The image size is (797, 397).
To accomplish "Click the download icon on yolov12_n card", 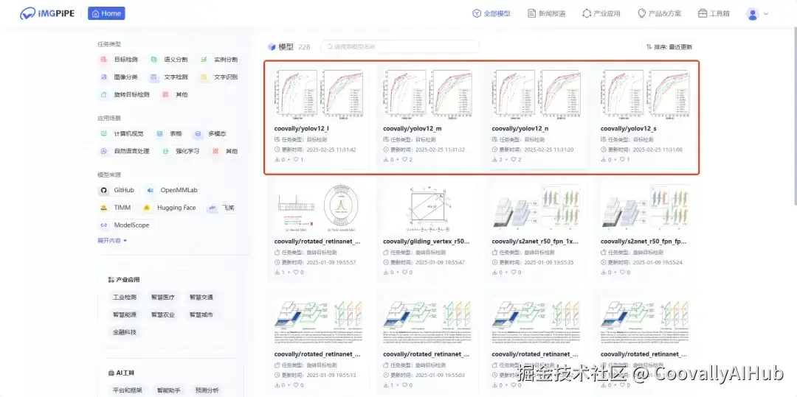I will (494, 159).
